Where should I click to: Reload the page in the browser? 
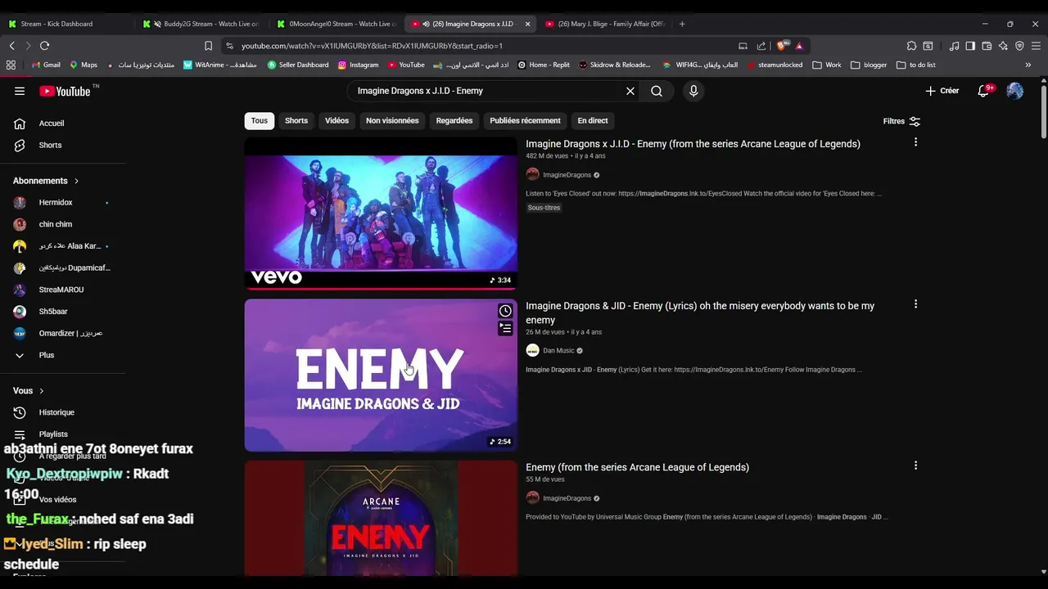pos(44,46)
